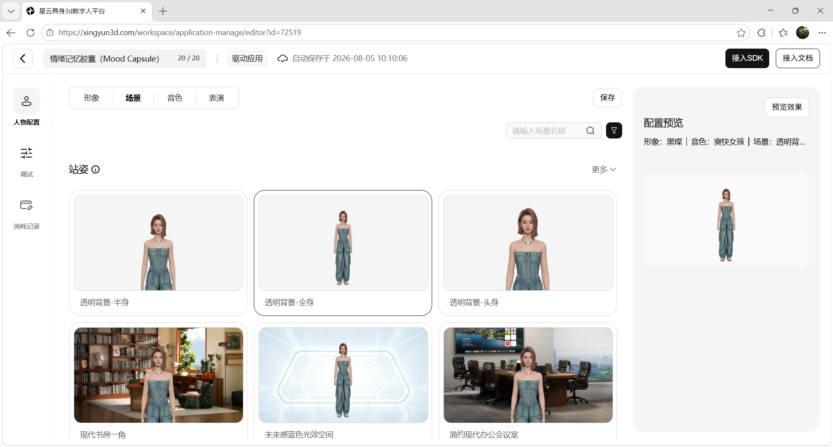This screenshot has height=447, width=833.
Task: Expand 更多 in the 站姿 section
Action: [x=604, y=169]
